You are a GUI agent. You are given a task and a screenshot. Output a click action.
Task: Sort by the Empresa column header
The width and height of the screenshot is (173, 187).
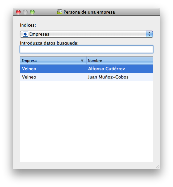[53, 61]
